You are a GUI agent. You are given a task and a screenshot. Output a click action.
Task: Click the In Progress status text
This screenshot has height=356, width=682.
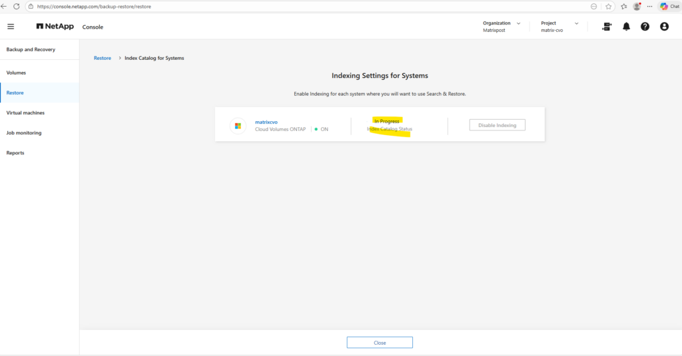coord(387,121)
